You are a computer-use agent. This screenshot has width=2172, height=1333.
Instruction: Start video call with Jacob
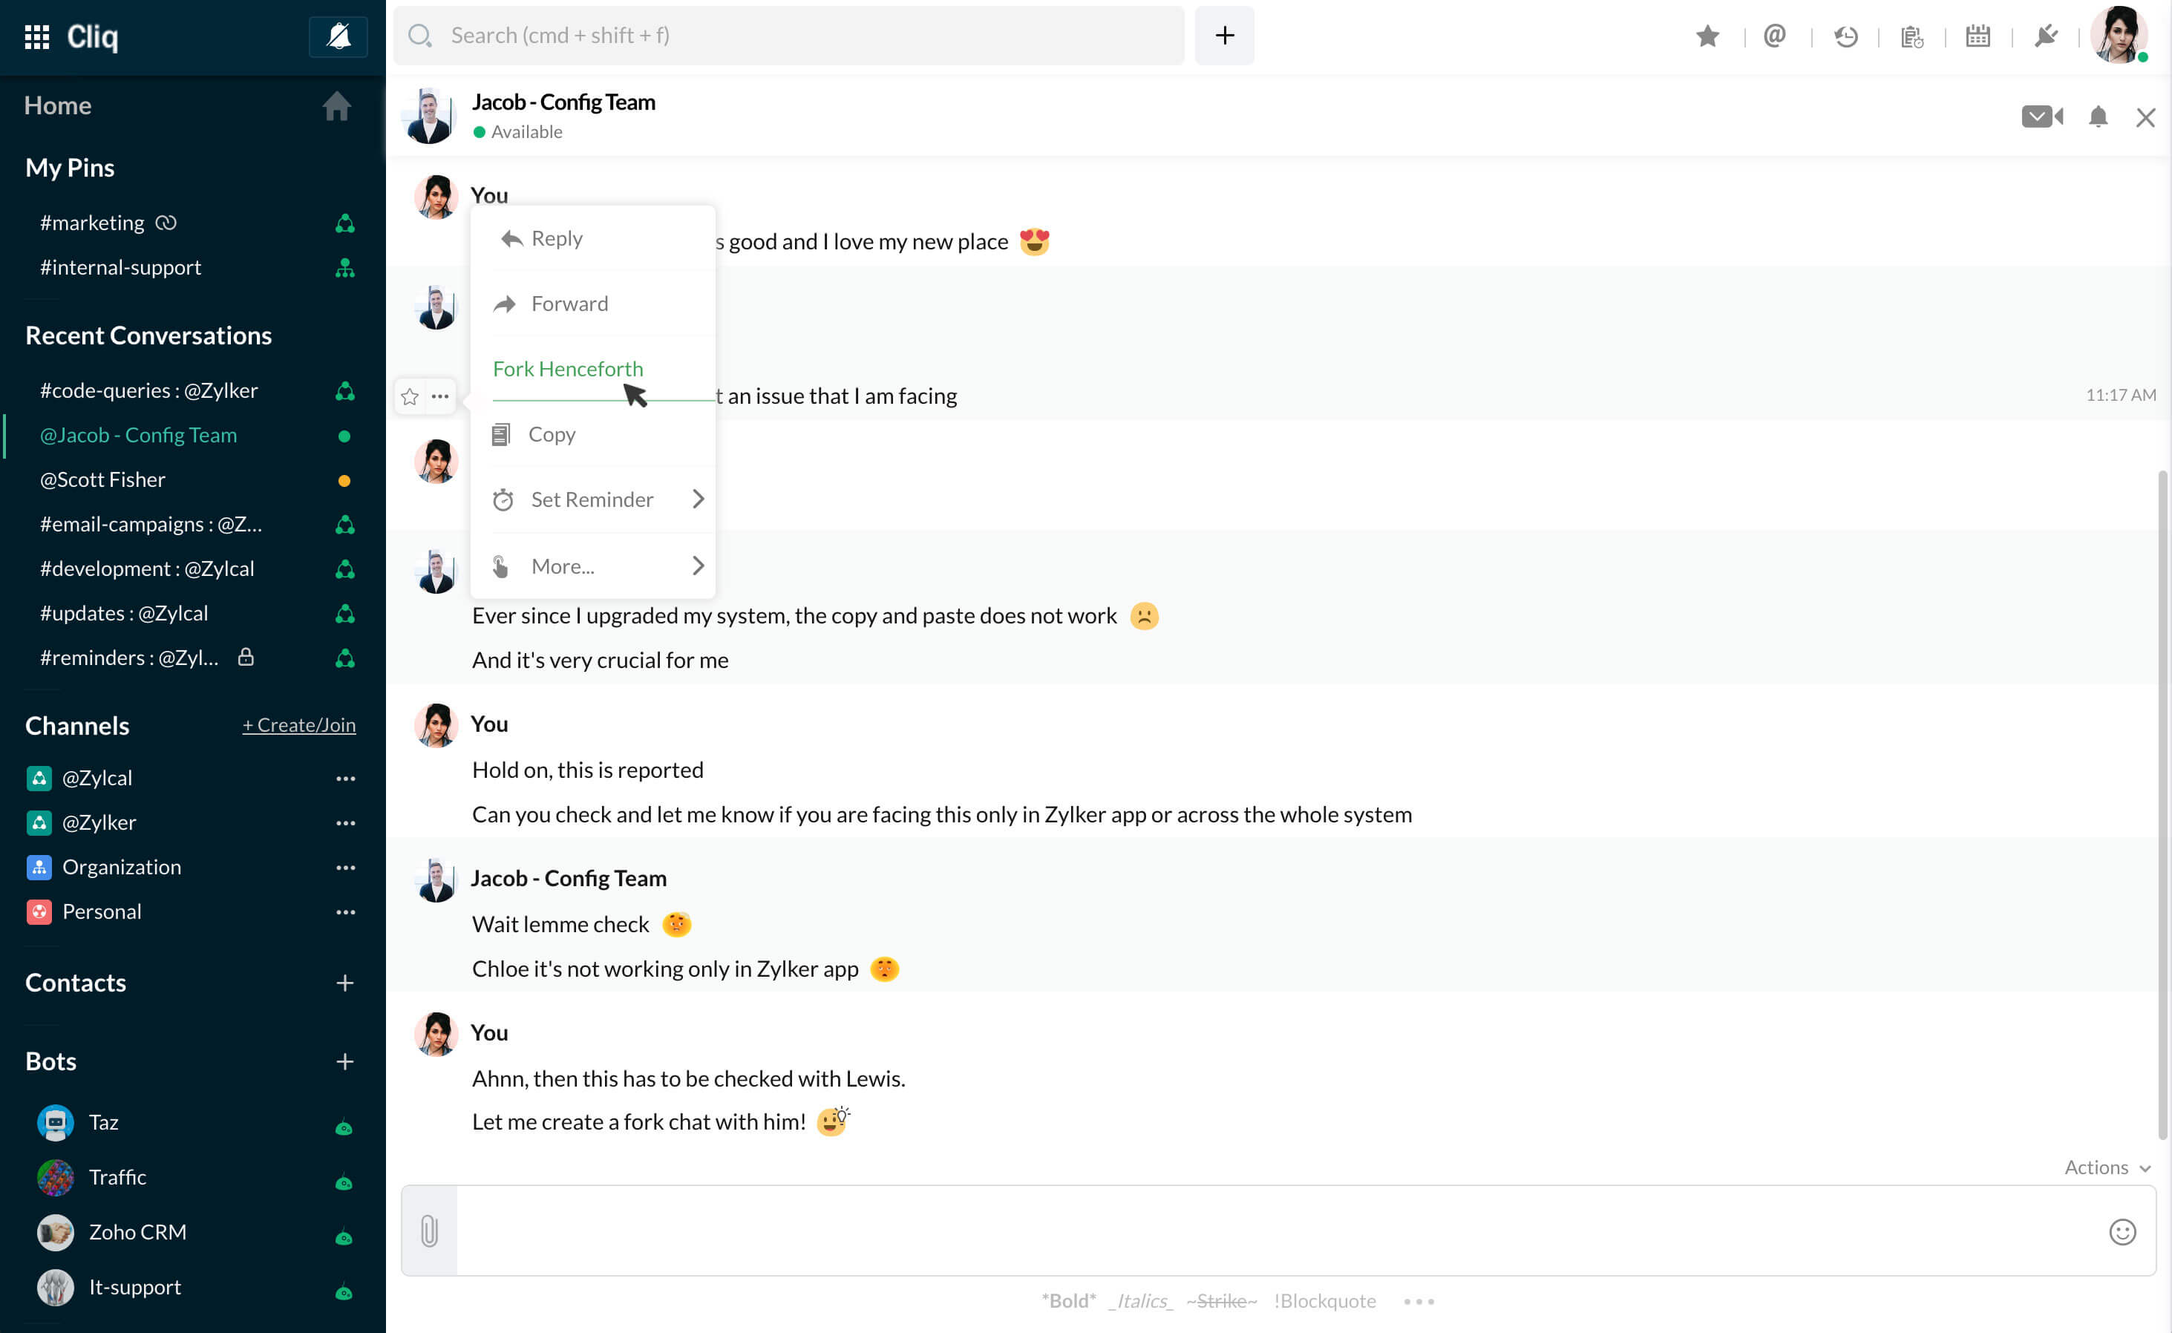pyautogui.click(x=2041, y=117)
